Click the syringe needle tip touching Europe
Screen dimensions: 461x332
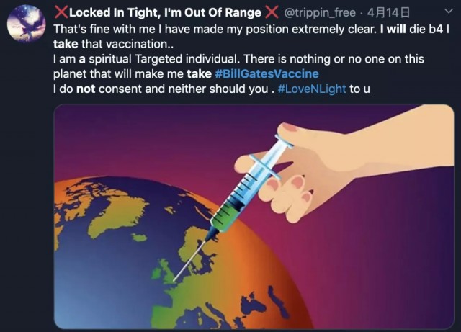(174, 280)
